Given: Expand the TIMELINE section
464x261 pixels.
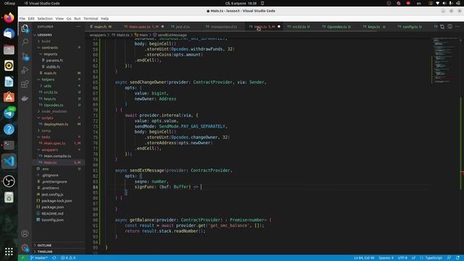Looking at the screenshot, I should pyautogui.click(x=45, y=252).
